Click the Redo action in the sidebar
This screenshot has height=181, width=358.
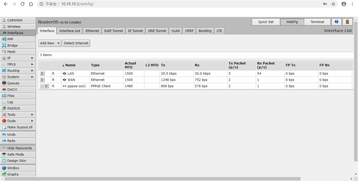18,141
